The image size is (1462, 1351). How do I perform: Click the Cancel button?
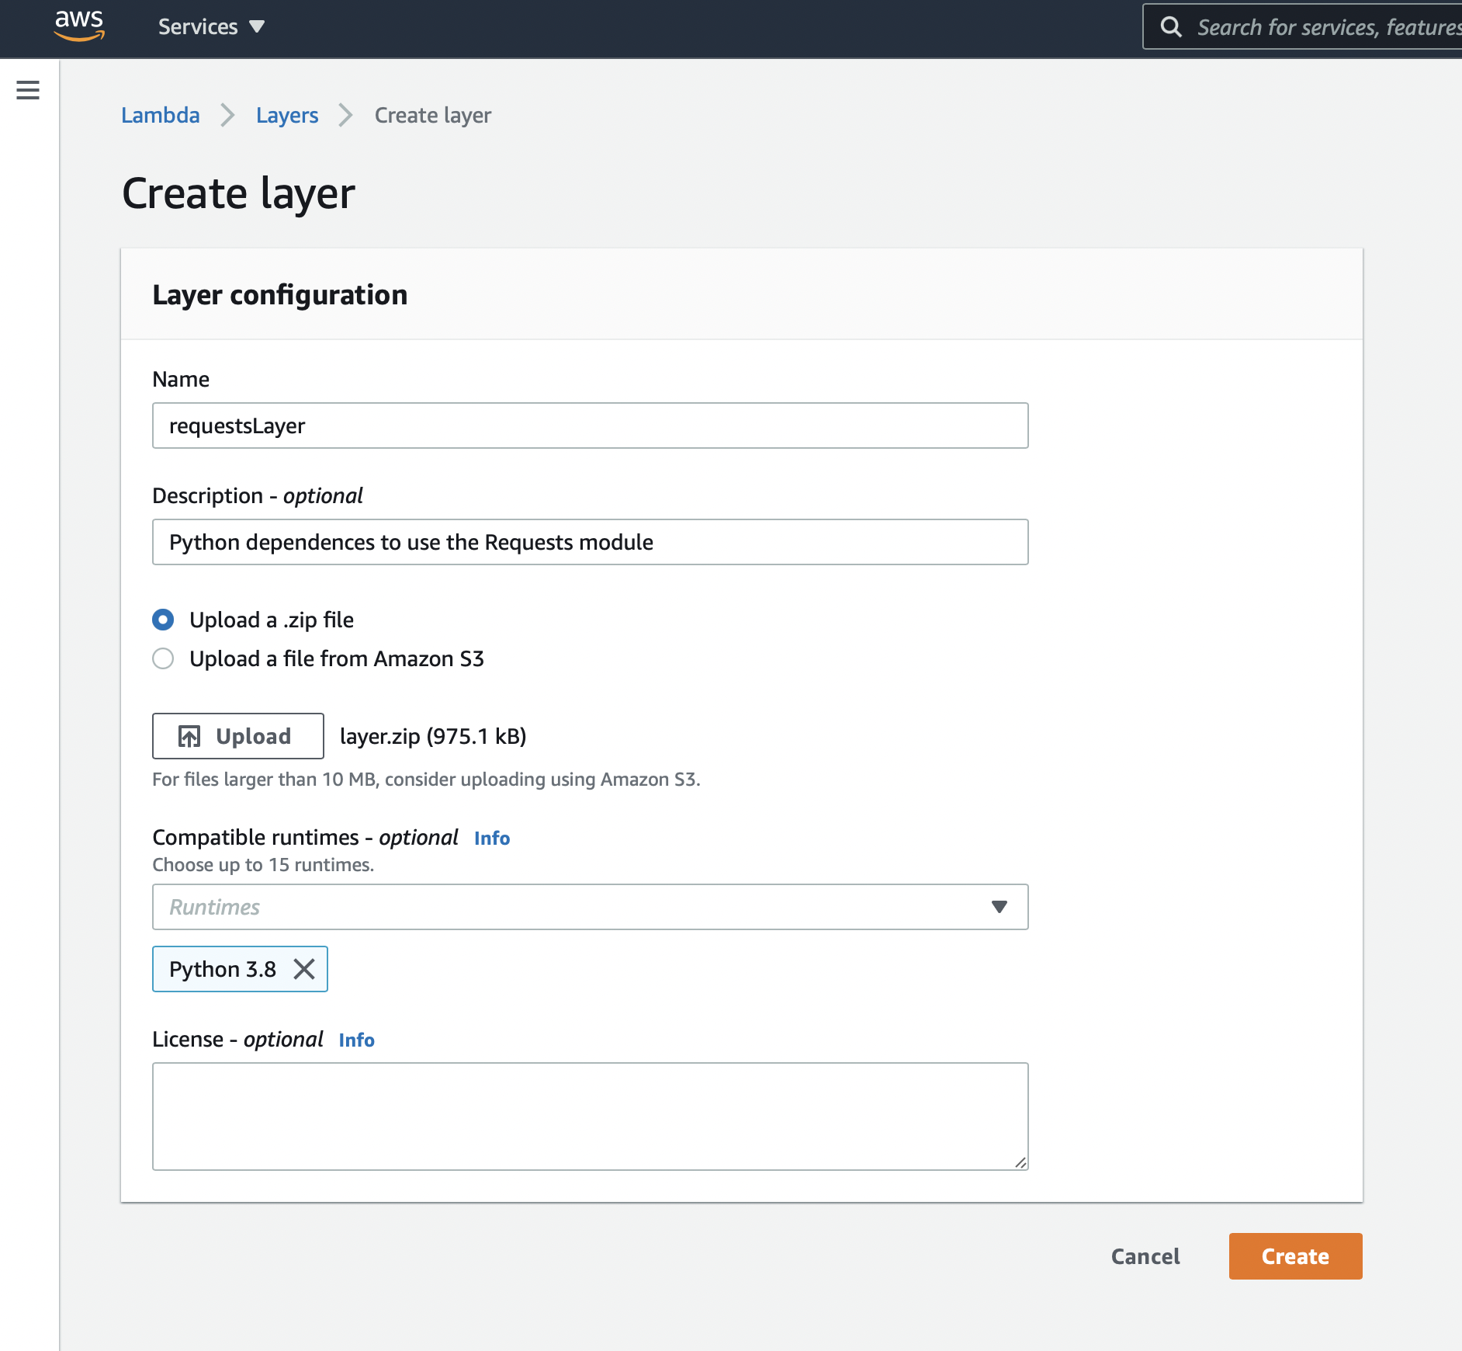coord(1145,1256)
